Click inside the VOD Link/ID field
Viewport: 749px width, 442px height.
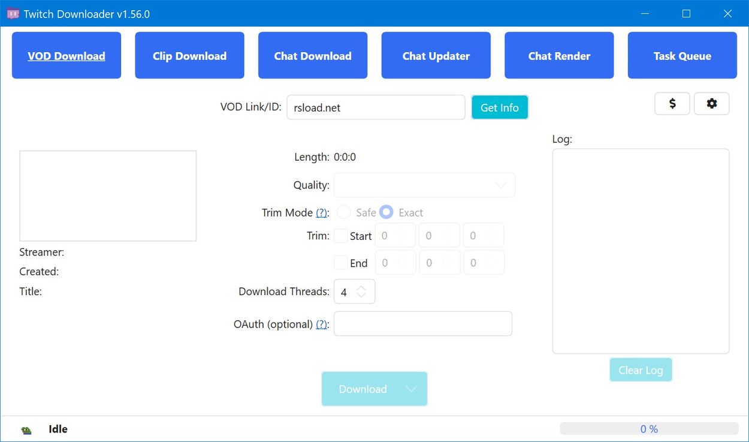pos(376,107)
